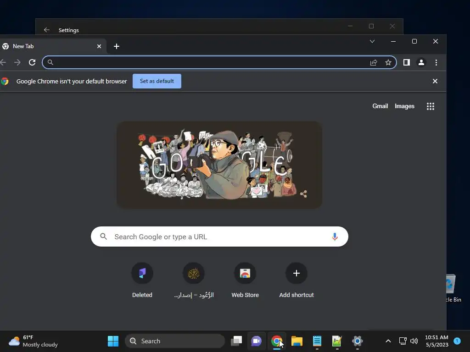Open a new tab with the plus button

pos(117,46)
